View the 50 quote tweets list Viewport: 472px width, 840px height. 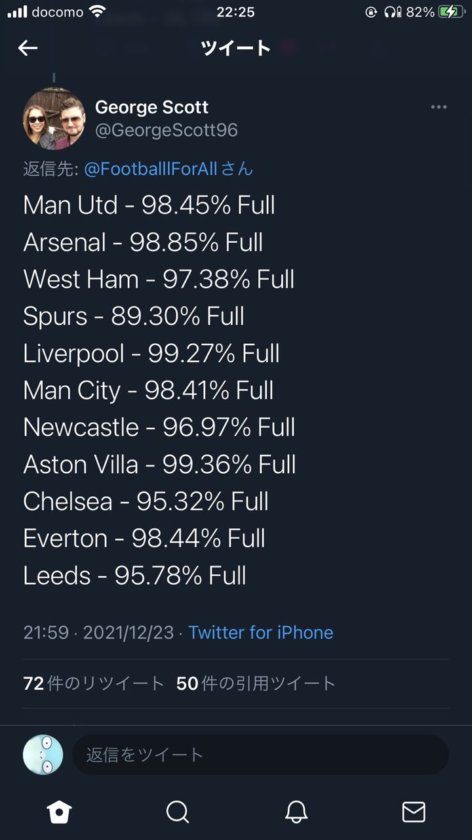coord(256,684)
